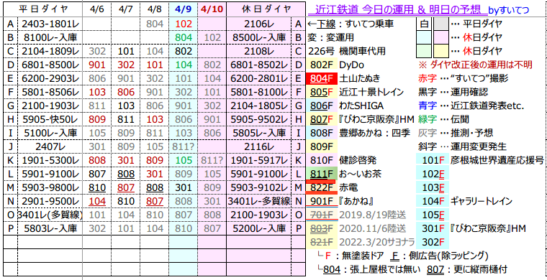Select the 5903-9800レ weekday cell
The image size is (547, 280).
[x=50, y=187]
